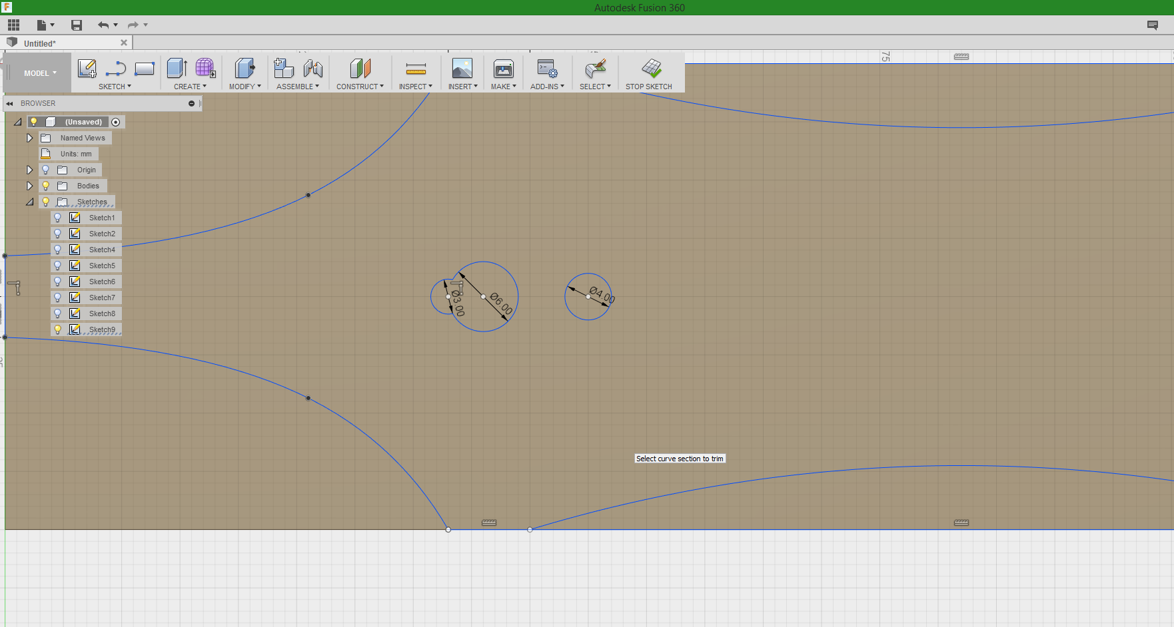Open the undo history dropdown arrow

(x=116, y=25)
